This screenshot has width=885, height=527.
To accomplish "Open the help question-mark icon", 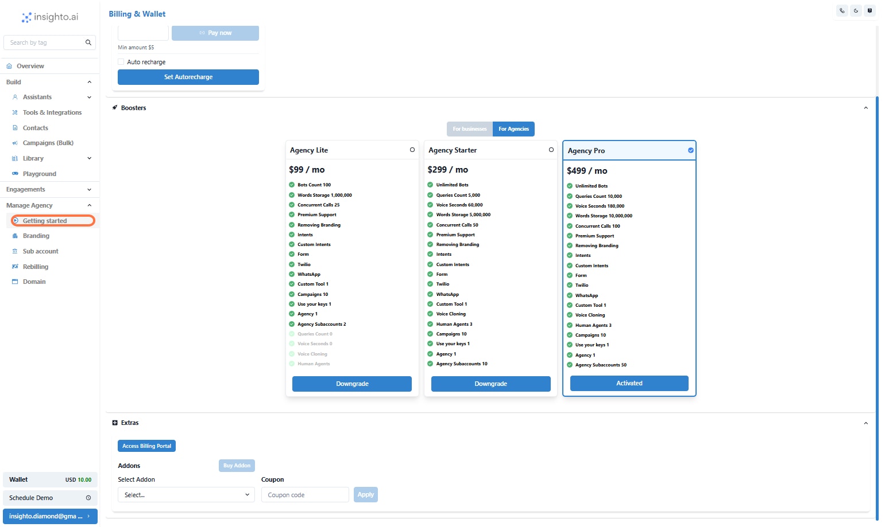I will (869, 10).
